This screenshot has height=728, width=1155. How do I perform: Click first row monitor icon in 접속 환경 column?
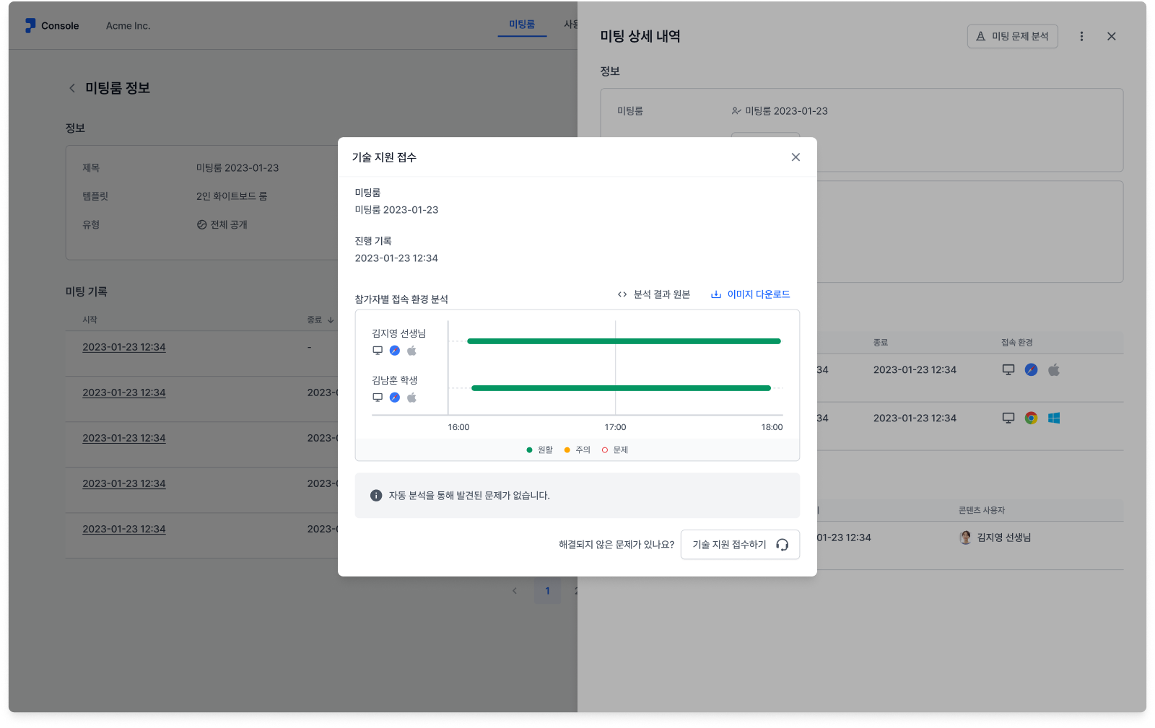[1008, 370]
